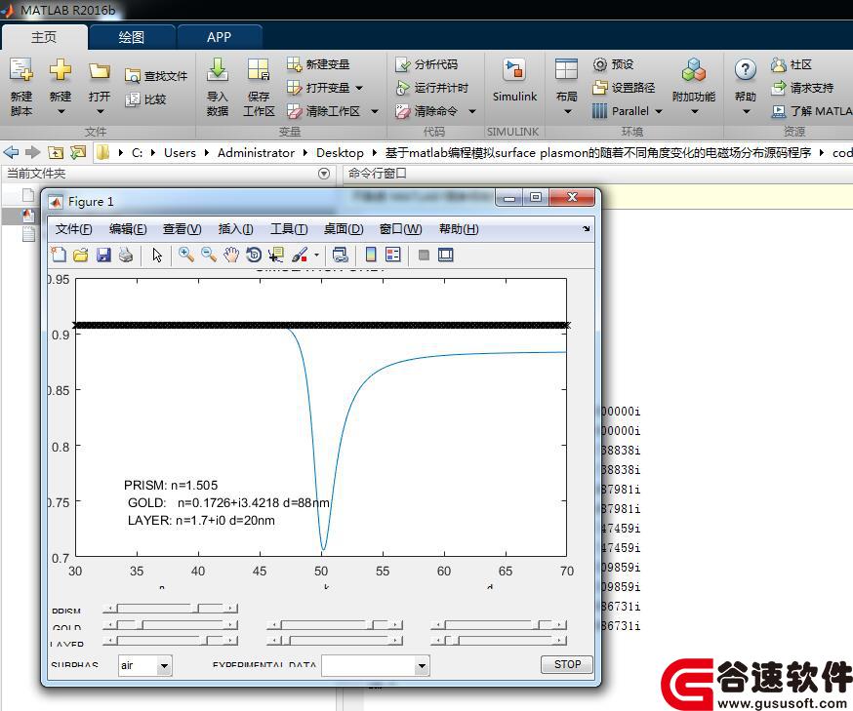The image size is (853, 711).
Task: Open the Current Folder panel actions menu
Action: (x=324, y=174)
